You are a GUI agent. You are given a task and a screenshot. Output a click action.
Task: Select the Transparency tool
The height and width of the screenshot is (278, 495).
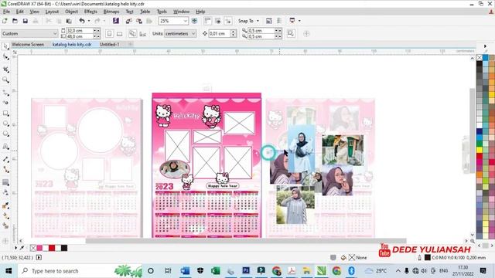point(5,192)
